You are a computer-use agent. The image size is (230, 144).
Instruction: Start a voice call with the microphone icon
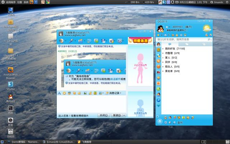72,40
